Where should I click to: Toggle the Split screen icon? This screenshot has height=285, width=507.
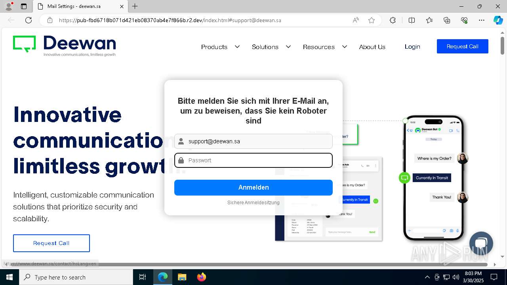coord(412,20)
